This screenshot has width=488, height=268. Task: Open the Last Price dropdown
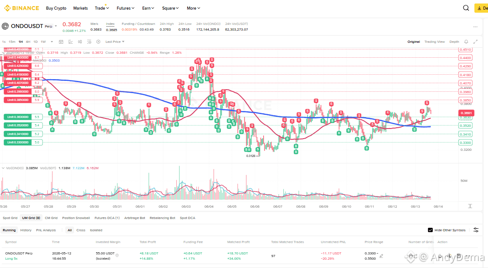tap(115, 42)
